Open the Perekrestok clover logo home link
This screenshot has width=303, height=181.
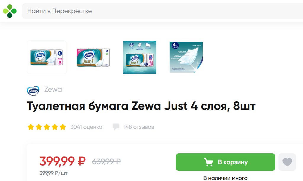(10, 11)
